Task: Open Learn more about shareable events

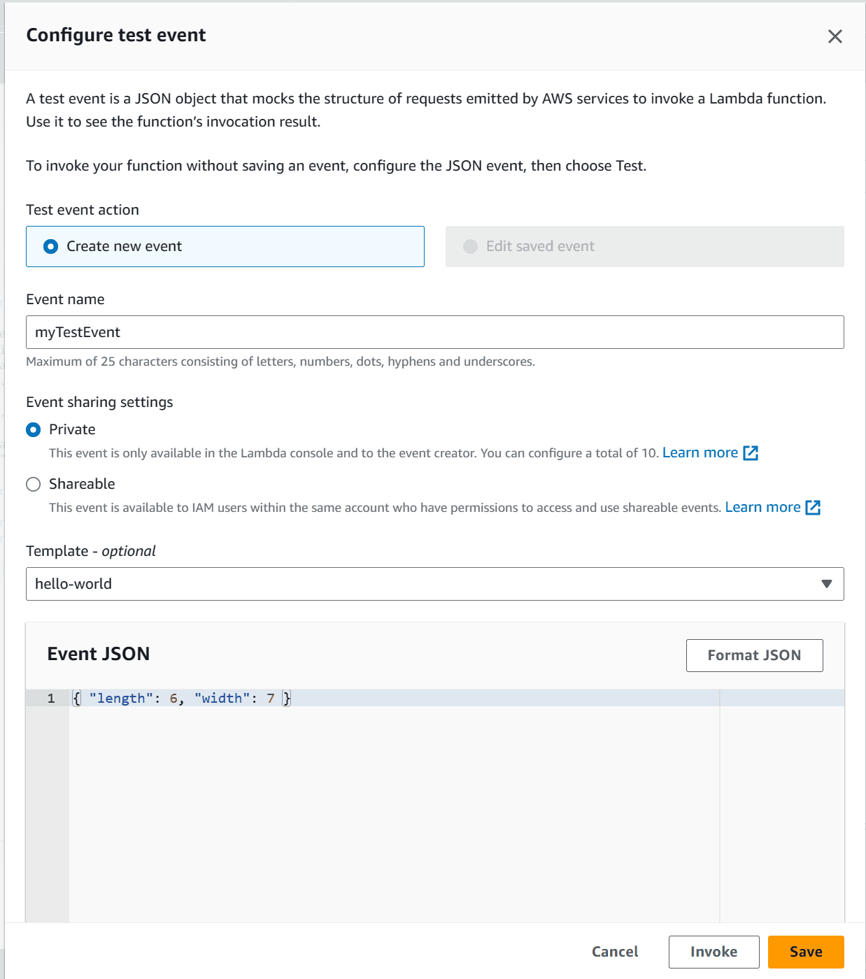Action: point(762,506)
